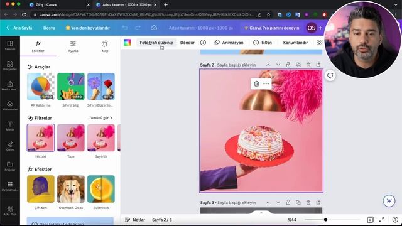This screenshot has width=402, height=226.
Task: Open the Dosya menu
Action: (x=49, y=28)
